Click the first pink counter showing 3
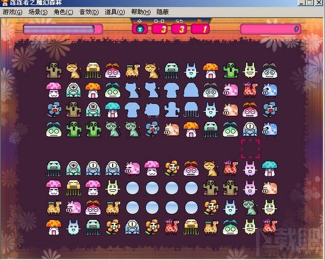 (160, 29)
